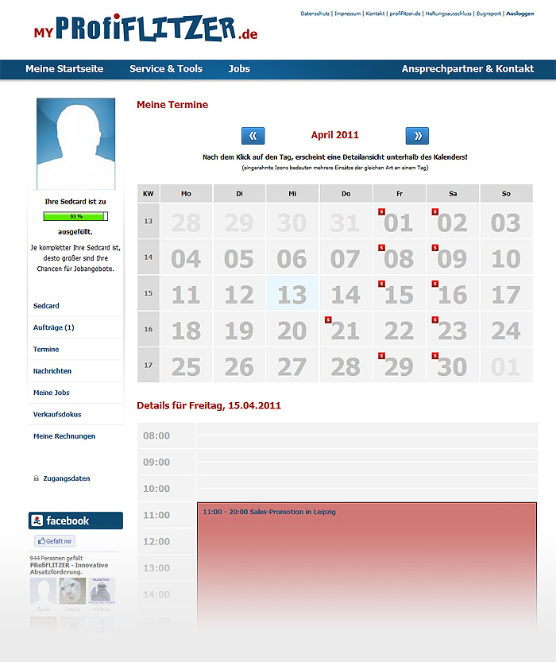The width and height of the screenshot is (556, 662).
Task: Open Sedcard in the sidebar
Action: pos(46,306)
